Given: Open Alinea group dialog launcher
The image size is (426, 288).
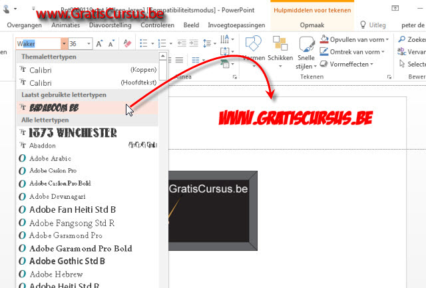Looking at the screenshot, I should click(235, 77).
